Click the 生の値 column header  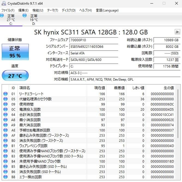pos(160,88)
